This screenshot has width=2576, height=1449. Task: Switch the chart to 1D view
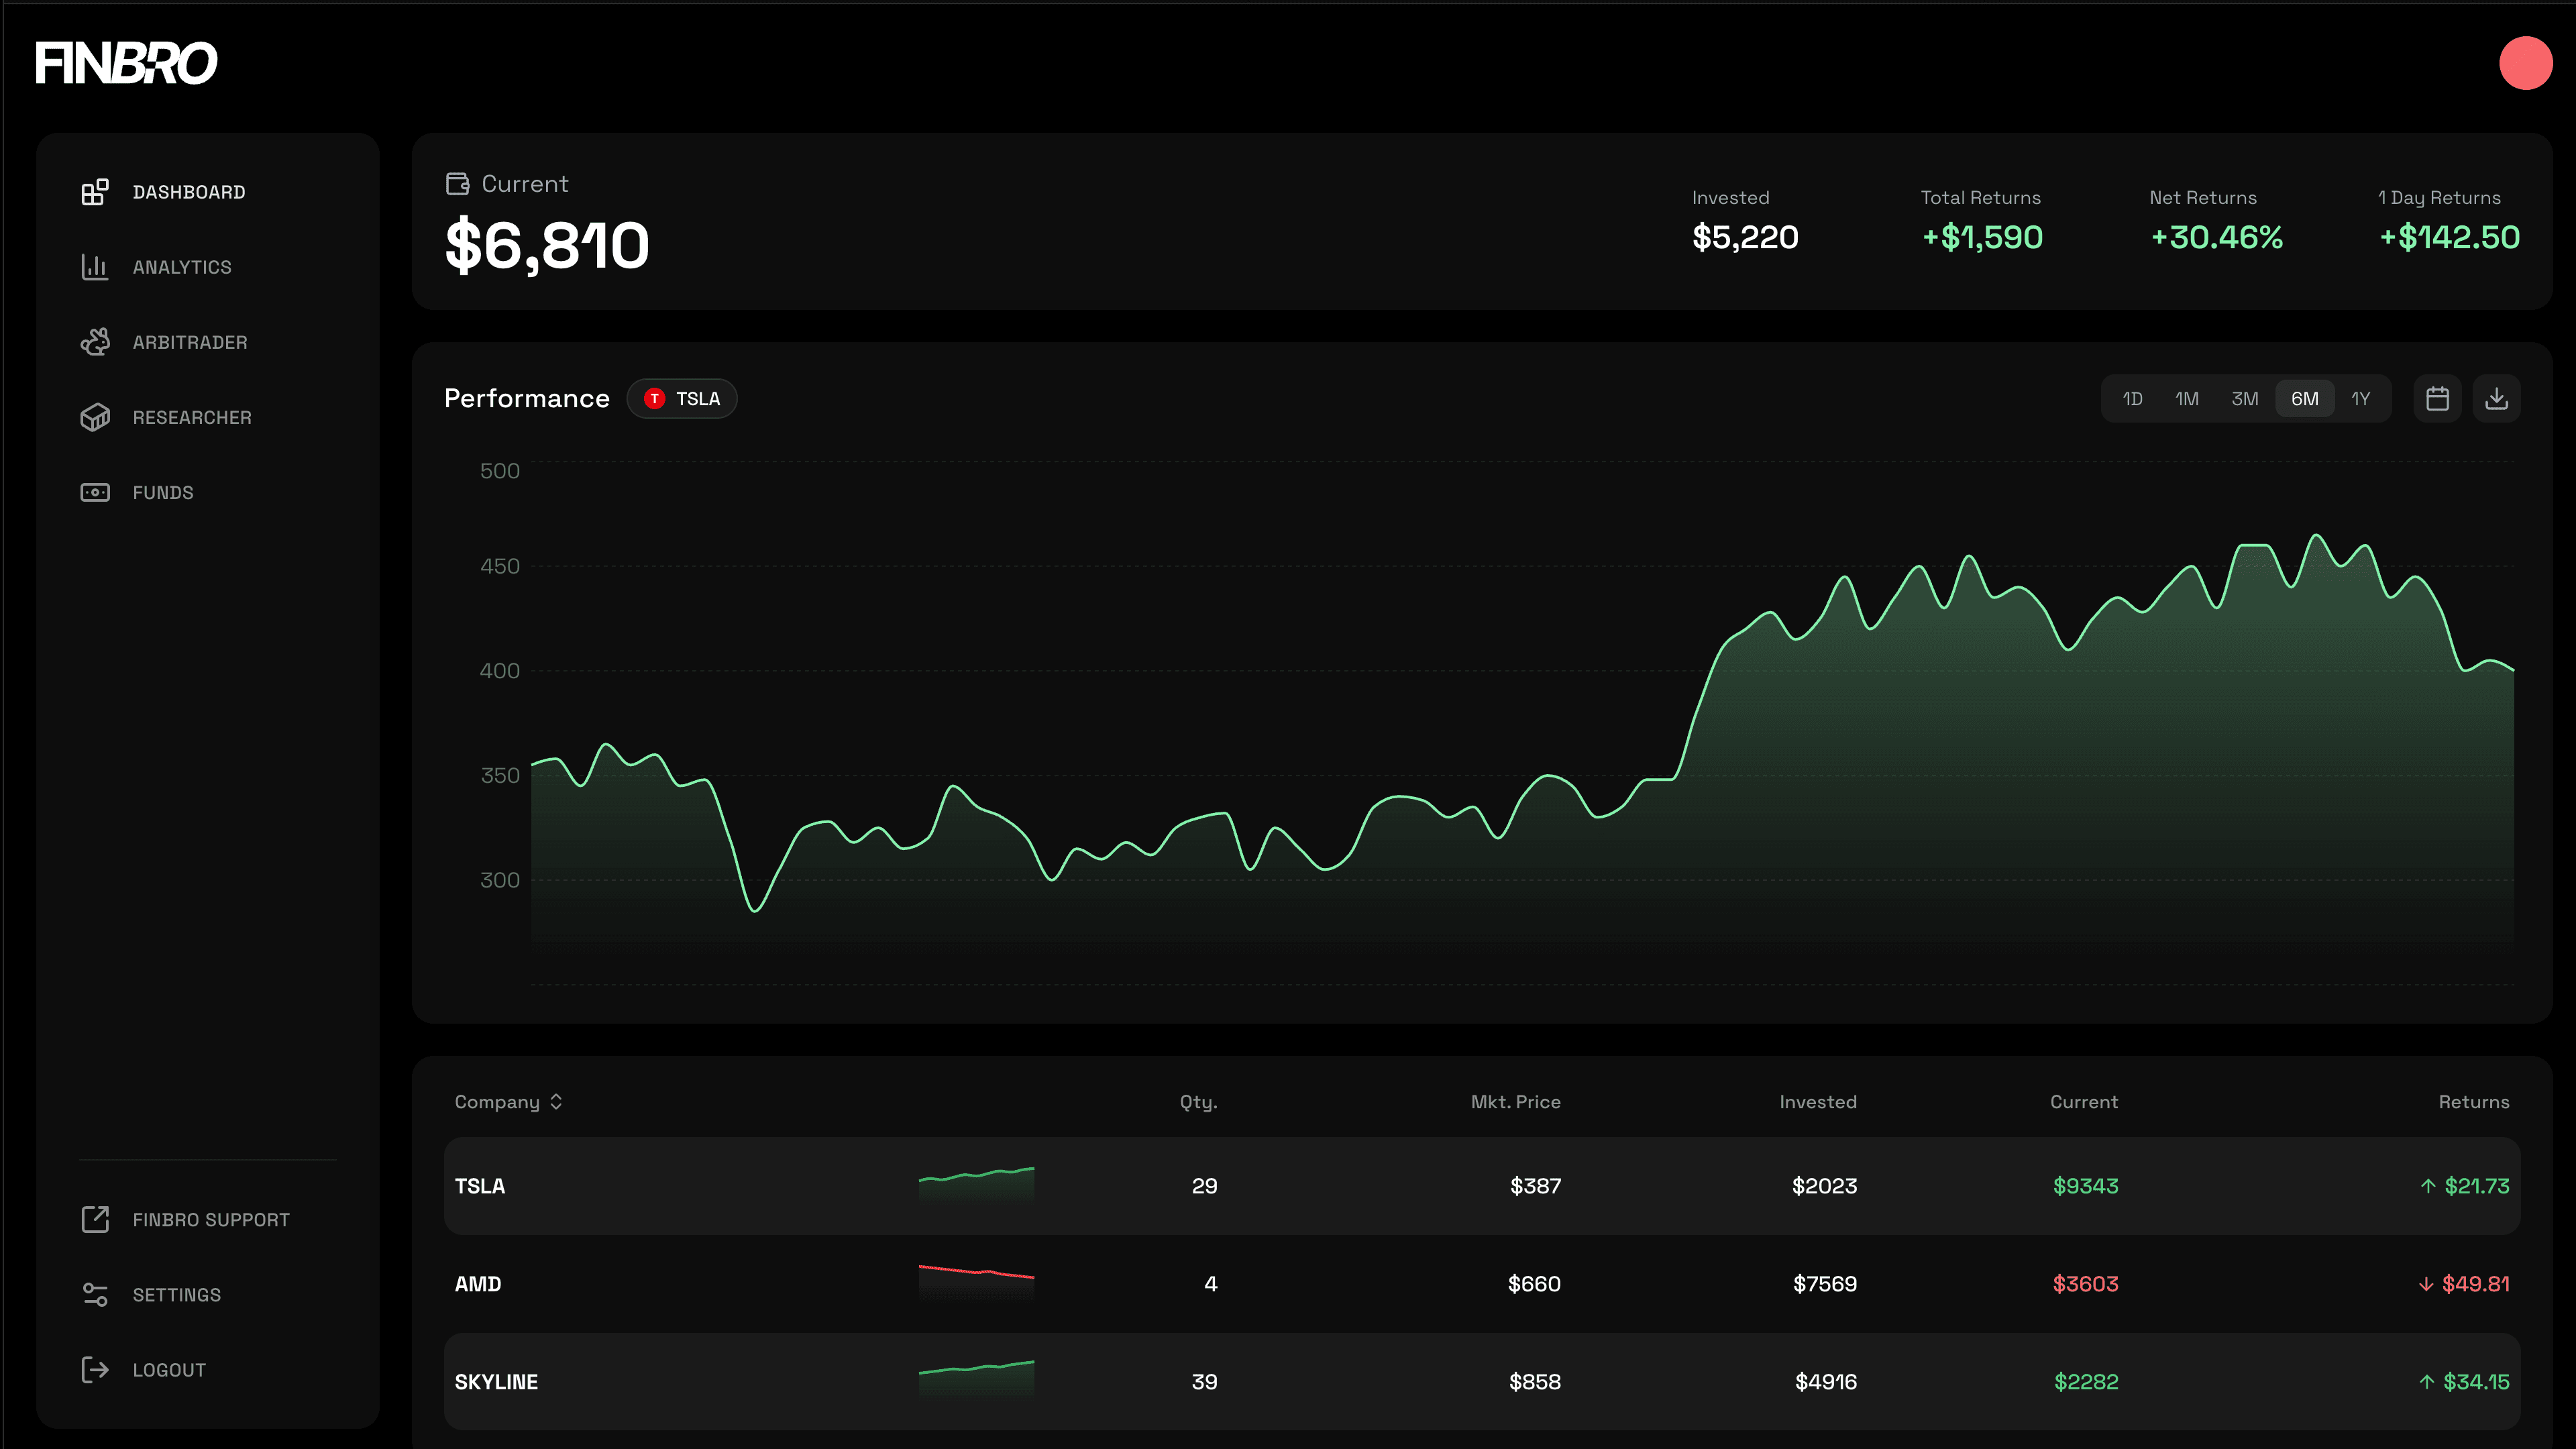click(2132, 398)
